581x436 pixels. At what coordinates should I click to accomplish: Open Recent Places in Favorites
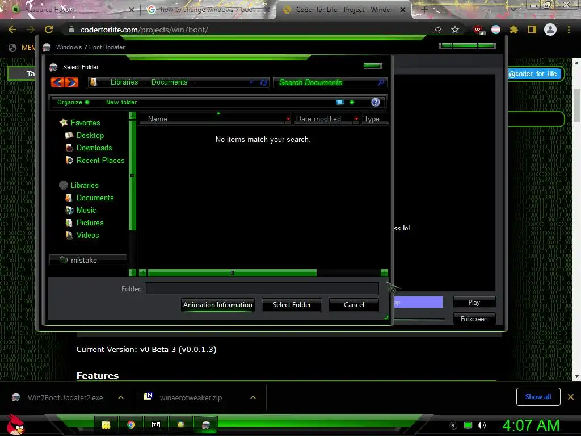(100, 161)
